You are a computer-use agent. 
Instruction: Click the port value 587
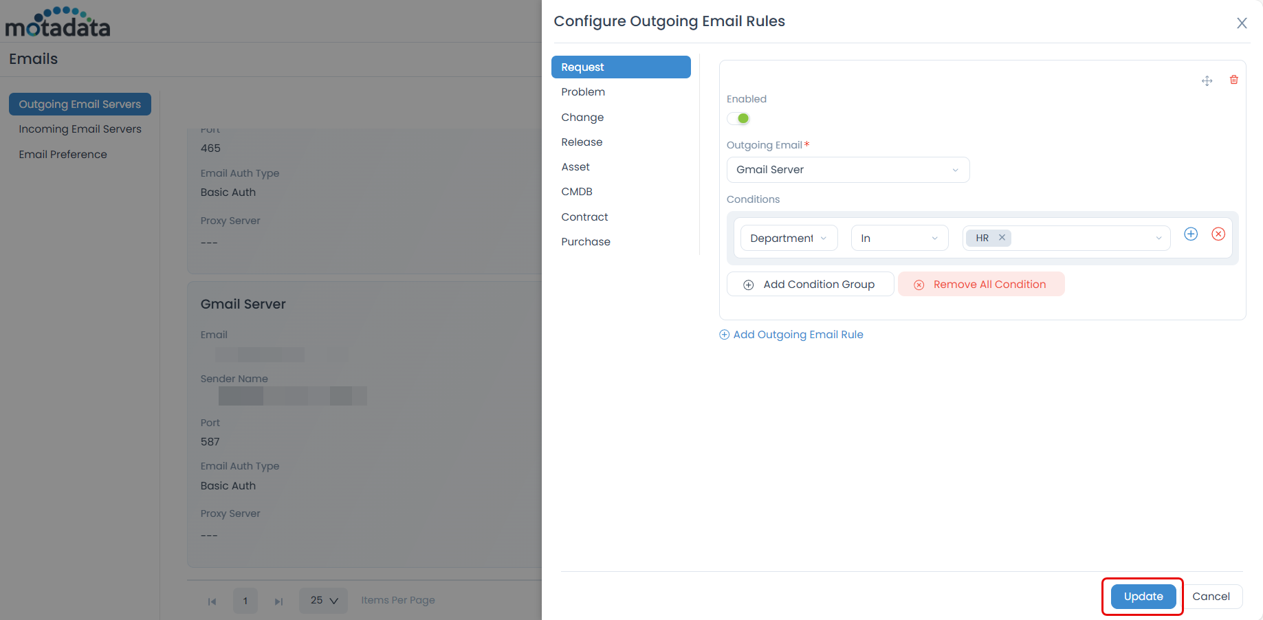pos(210,442)
